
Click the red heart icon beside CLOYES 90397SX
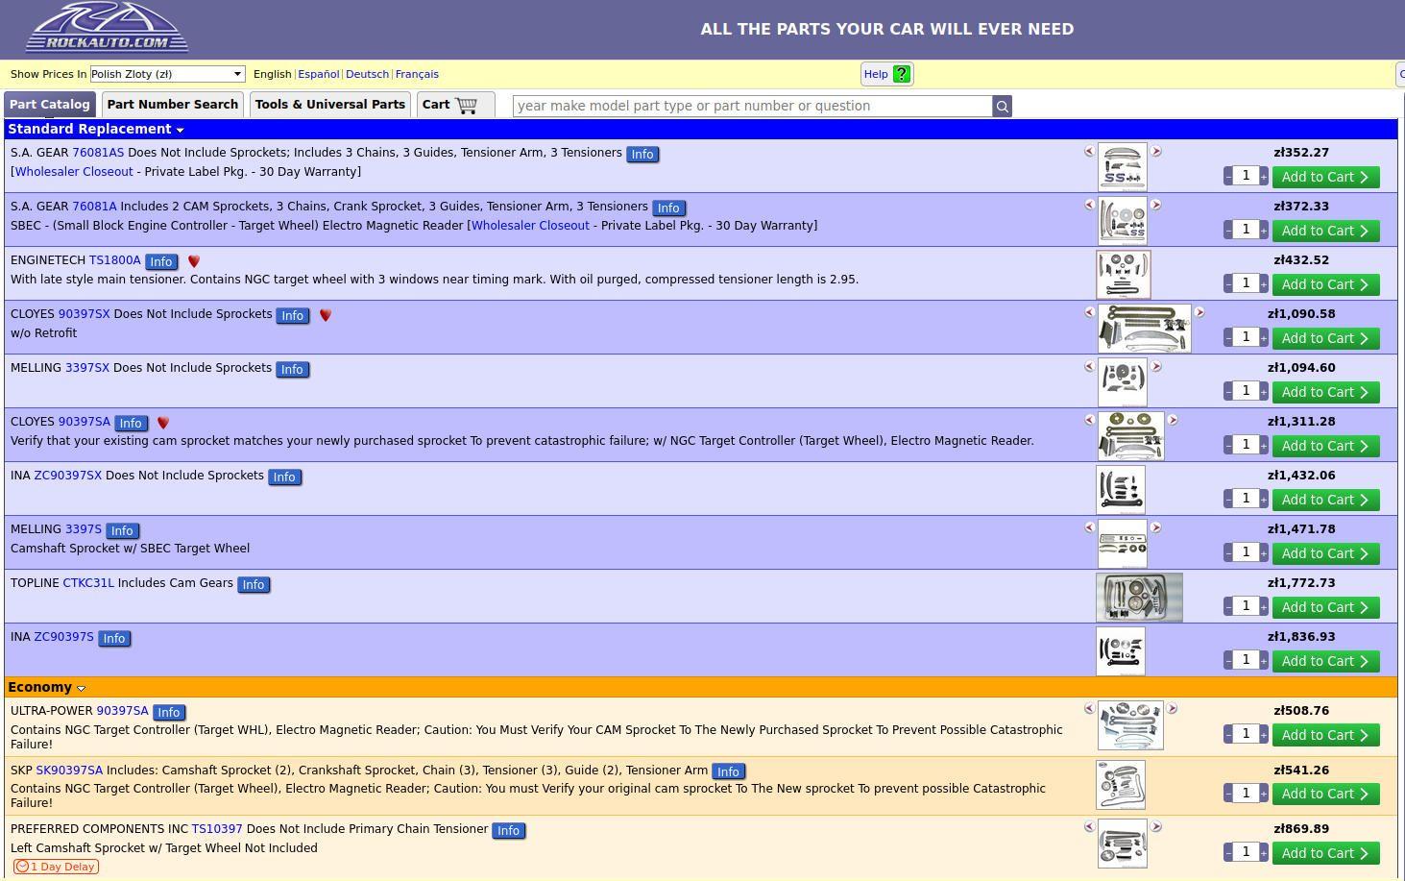[326, 315]
